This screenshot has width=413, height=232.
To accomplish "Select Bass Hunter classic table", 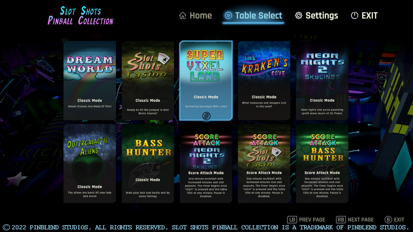I will click(148, 164).
